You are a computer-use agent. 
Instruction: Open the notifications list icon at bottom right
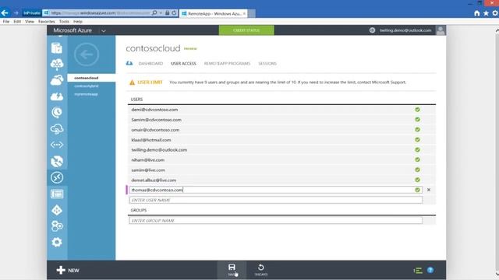pyautogui.click(x=418, y=270)
